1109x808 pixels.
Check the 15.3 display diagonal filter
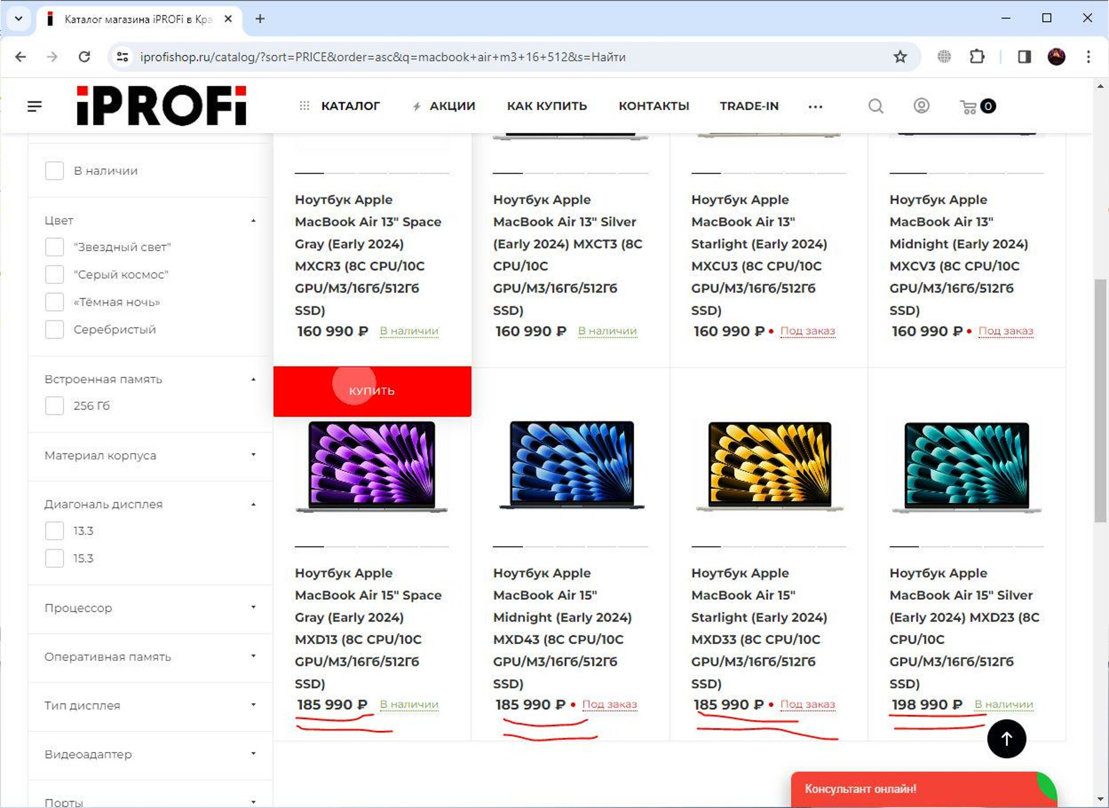pos(54,558)
